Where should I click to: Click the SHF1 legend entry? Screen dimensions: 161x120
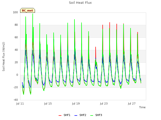[64, 115]
